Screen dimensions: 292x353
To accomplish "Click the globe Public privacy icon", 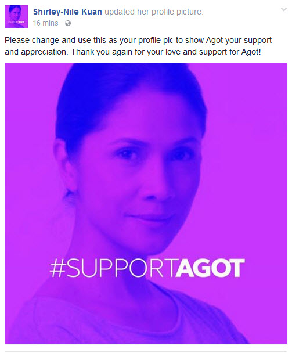I will 68,23.
